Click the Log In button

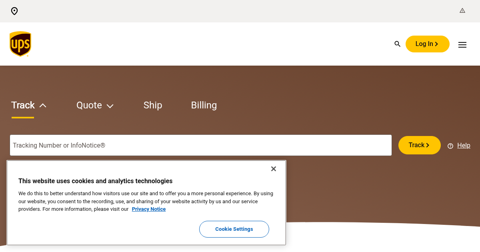427,44
